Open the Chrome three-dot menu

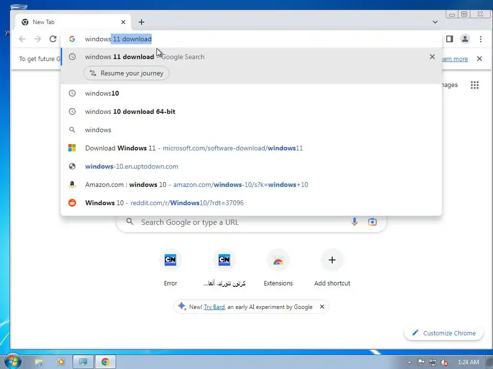pyautogui.click(x=480, y=39)
